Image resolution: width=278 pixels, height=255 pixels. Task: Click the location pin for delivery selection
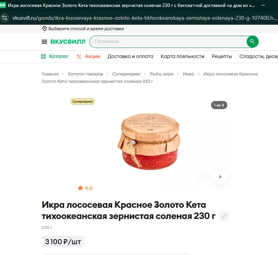(x=45, y=29)
